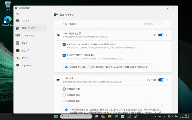Click the 入力デバイス keyboard icon
This screenshot has height=120, width=192.
pos(18,36)
